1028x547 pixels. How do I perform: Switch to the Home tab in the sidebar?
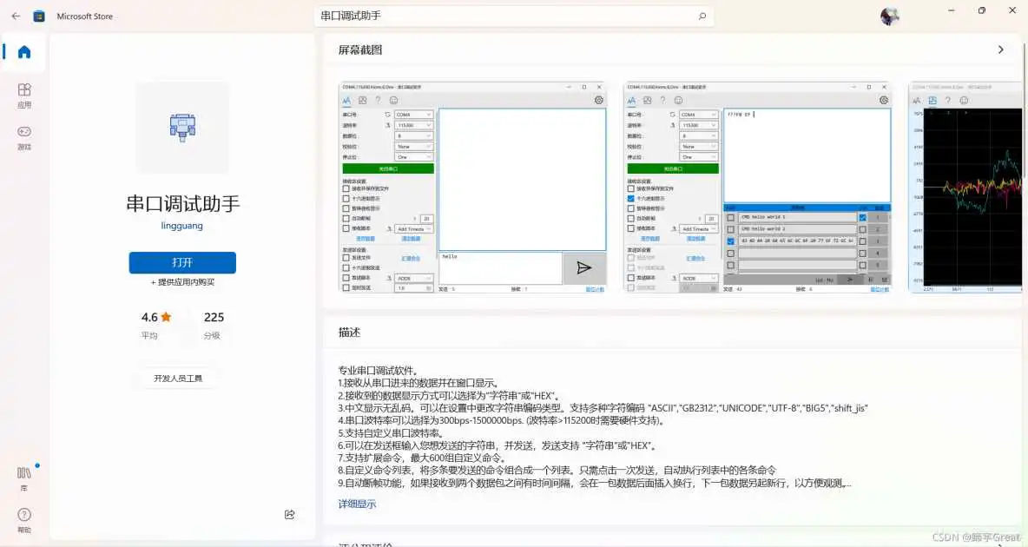pyautogui.click(x=23, y=53)
